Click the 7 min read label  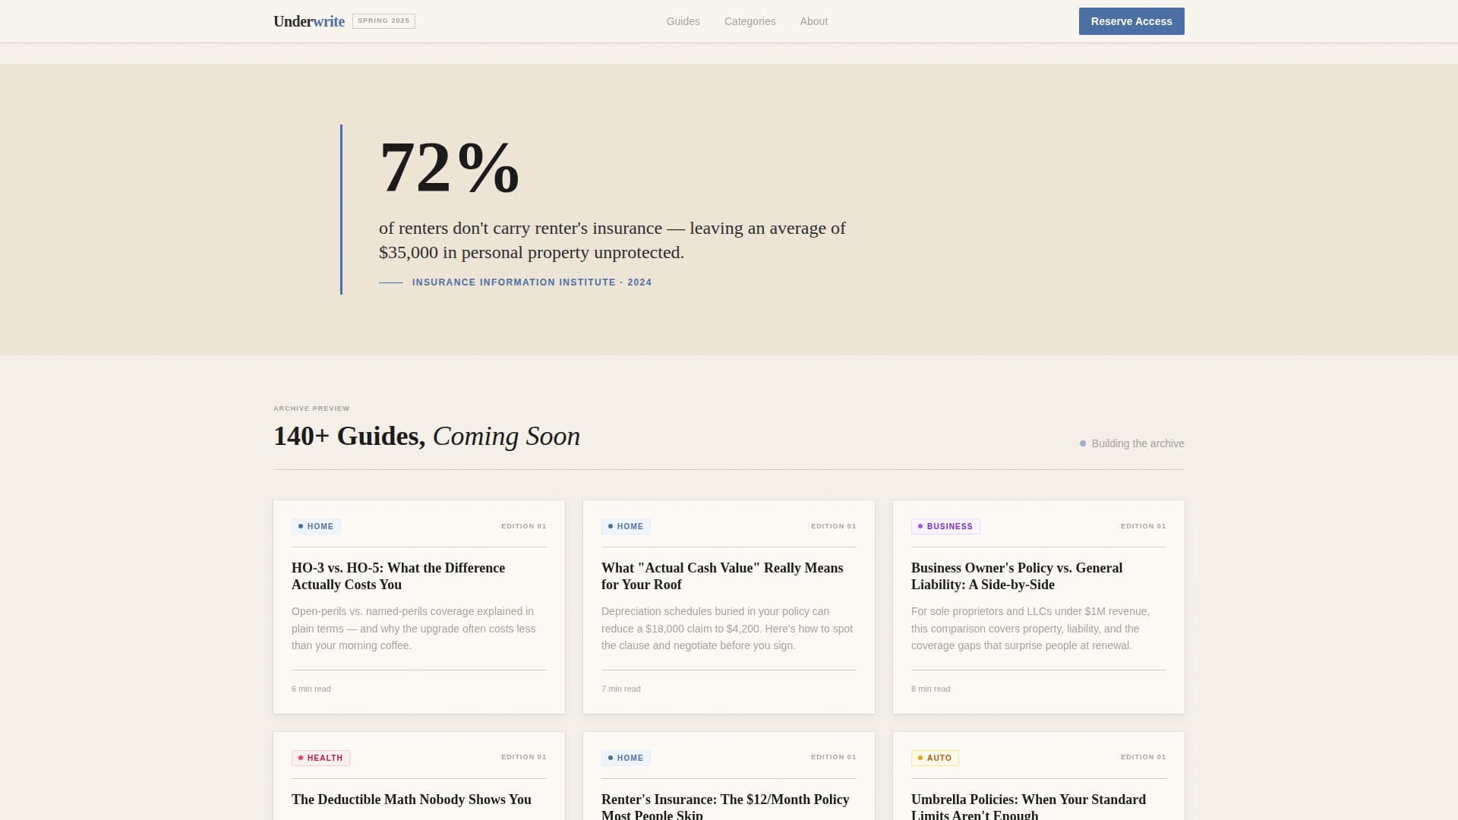tap(621, 689)
